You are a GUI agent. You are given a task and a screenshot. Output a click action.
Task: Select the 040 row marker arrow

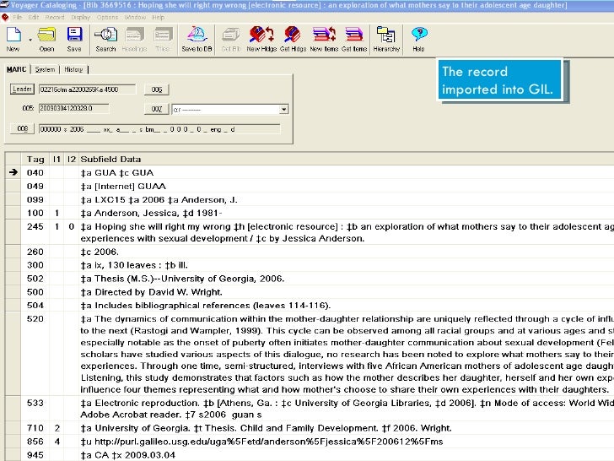(x=13, y=172)
